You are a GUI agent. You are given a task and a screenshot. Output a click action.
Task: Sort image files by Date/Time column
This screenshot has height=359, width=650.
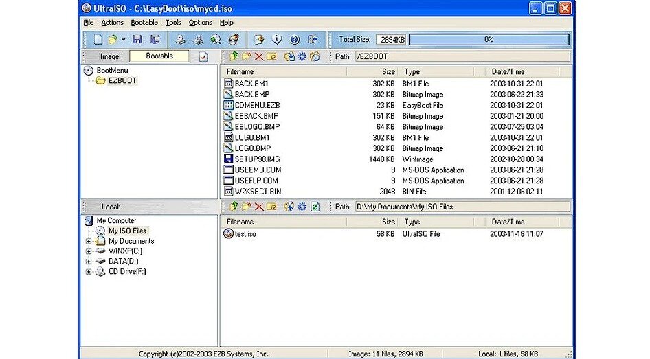523,71
